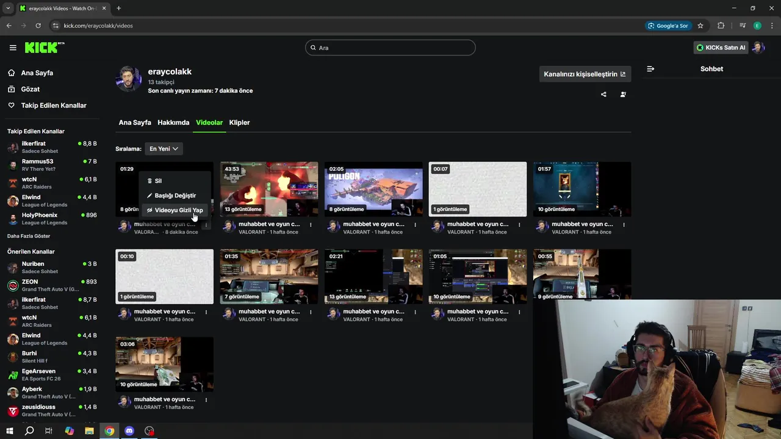Open File Explorer from the taskbar
781x439 pixels.
pyautogui.click(x=89, y=431)
